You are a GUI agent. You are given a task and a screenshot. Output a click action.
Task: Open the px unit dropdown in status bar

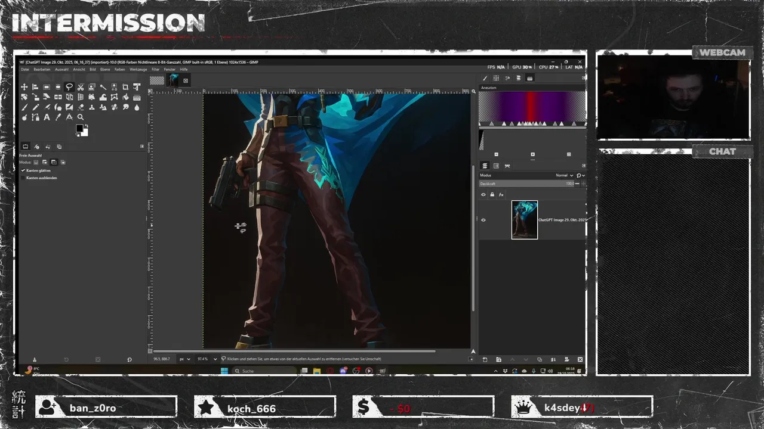click(x=185, y=359)
